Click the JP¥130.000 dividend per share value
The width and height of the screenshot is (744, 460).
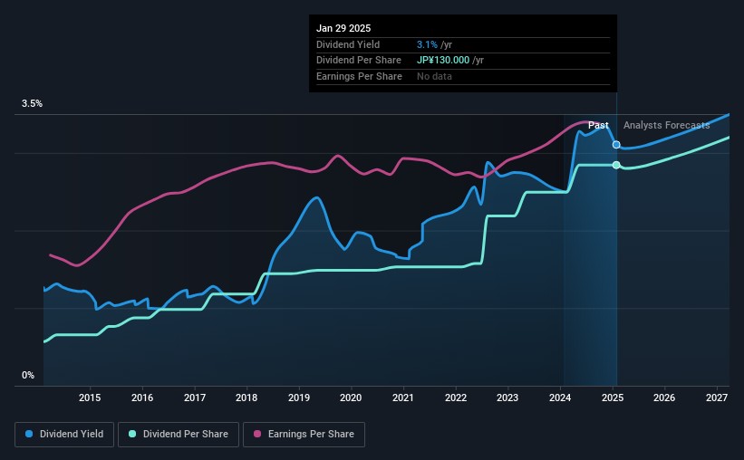[x=443, y=61]
